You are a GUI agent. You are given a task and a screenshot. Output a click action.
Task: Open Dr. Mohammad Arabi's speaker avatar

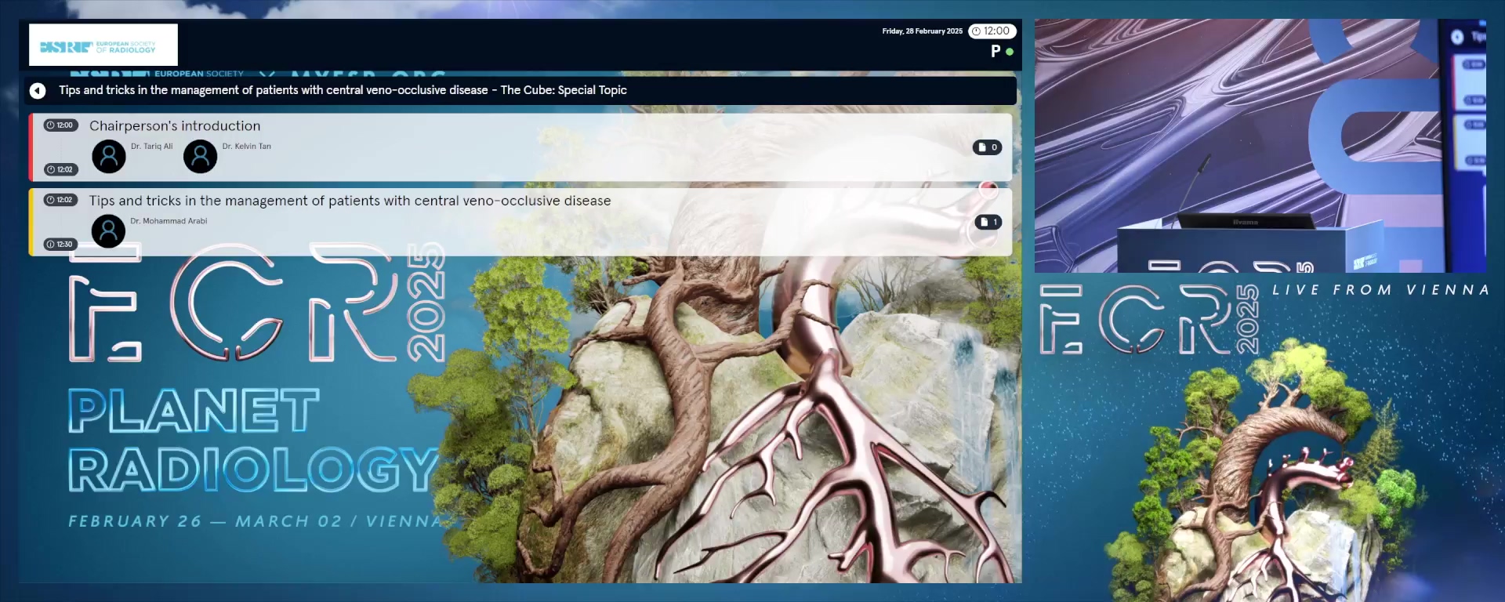point(108,231)
